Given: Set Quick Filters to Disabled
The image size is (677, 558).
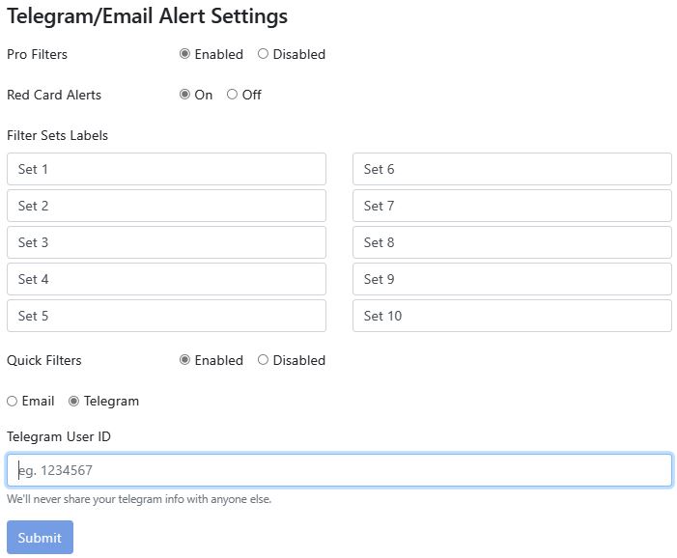Looking at the screenshot, I should 263,361.
